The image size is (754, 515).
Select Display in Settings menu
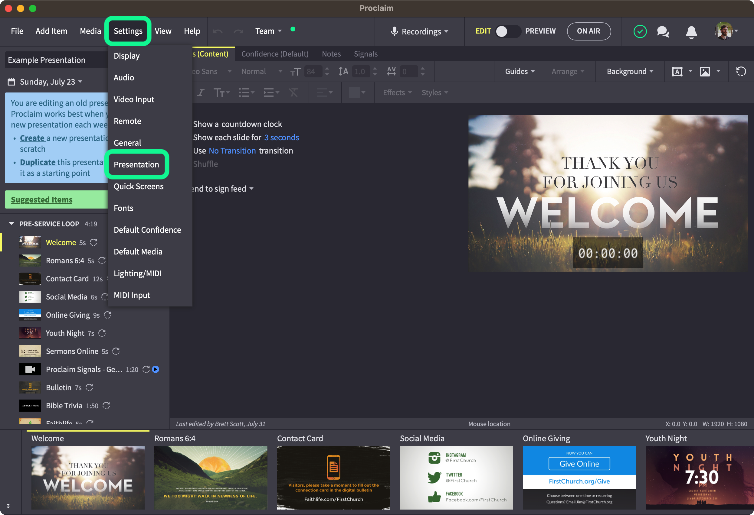[x=127, y=56]
